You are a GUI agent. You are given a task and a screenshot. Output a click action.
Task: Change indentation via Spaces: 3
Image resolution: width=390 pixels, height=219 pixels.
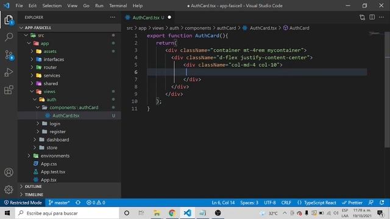pyautogui.click(x=249, y=203)
